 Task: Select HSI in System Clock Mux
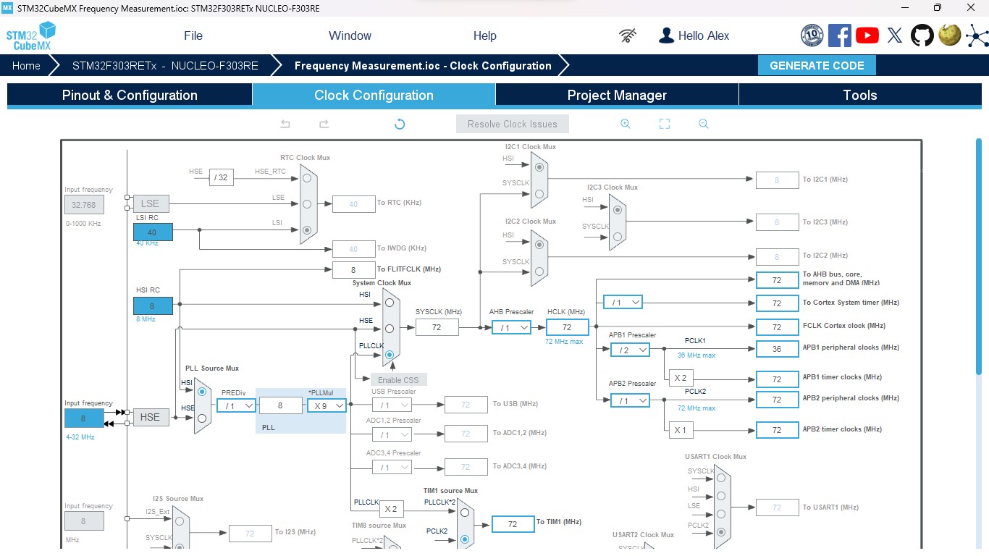tap(390, 302)
